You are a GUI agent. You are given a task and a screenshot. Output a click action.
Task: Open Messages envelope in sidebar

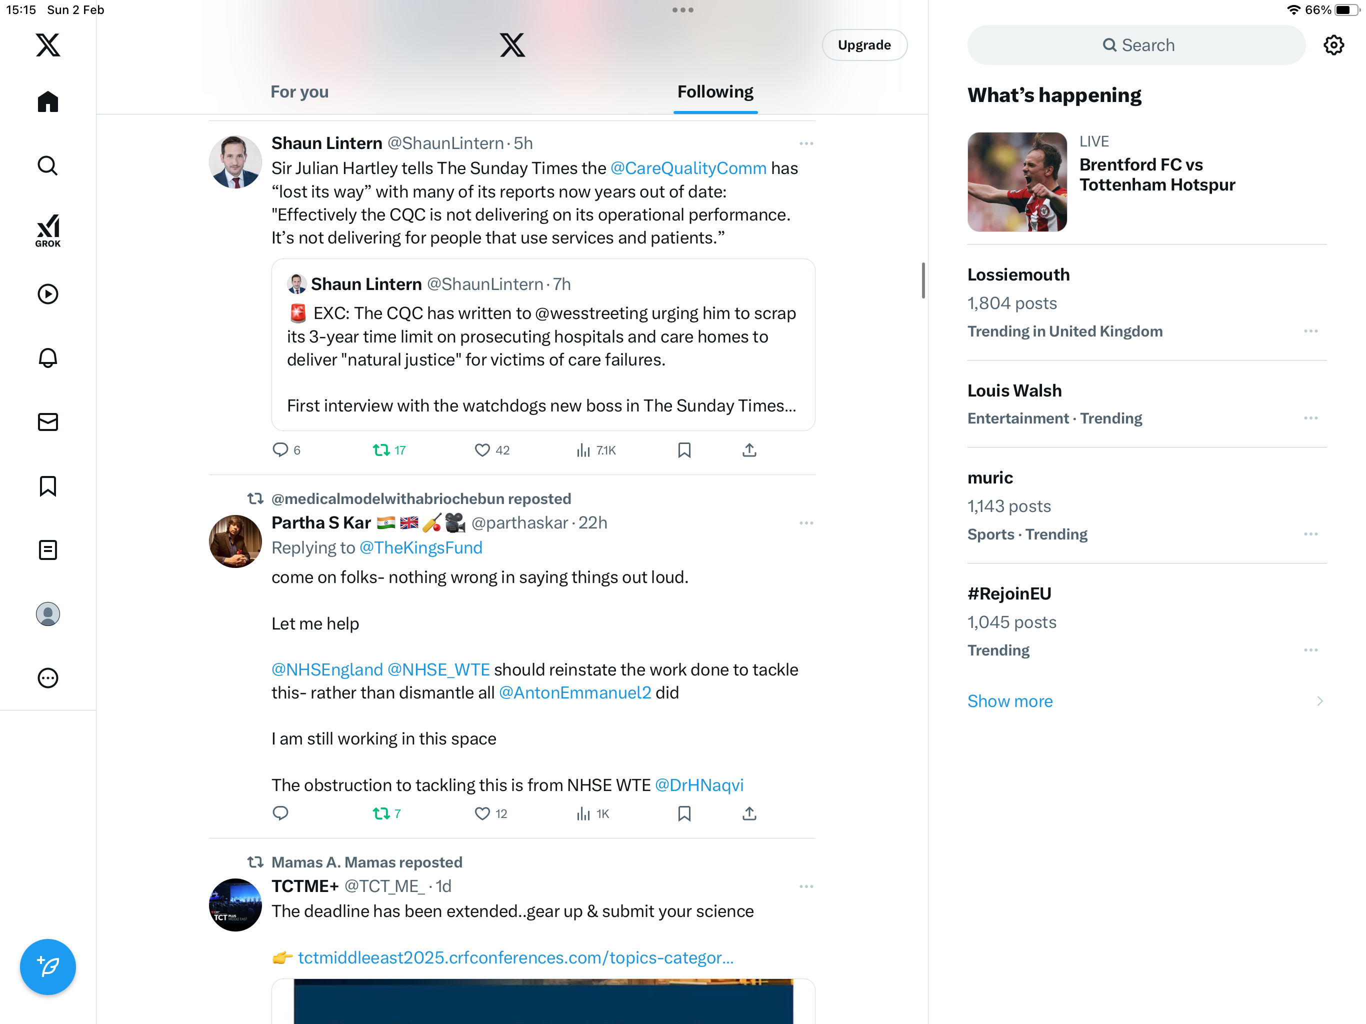coord(47,422)
